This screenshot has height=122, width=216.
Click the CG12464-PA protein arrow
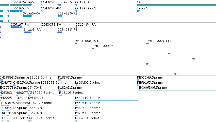(76, 27)
